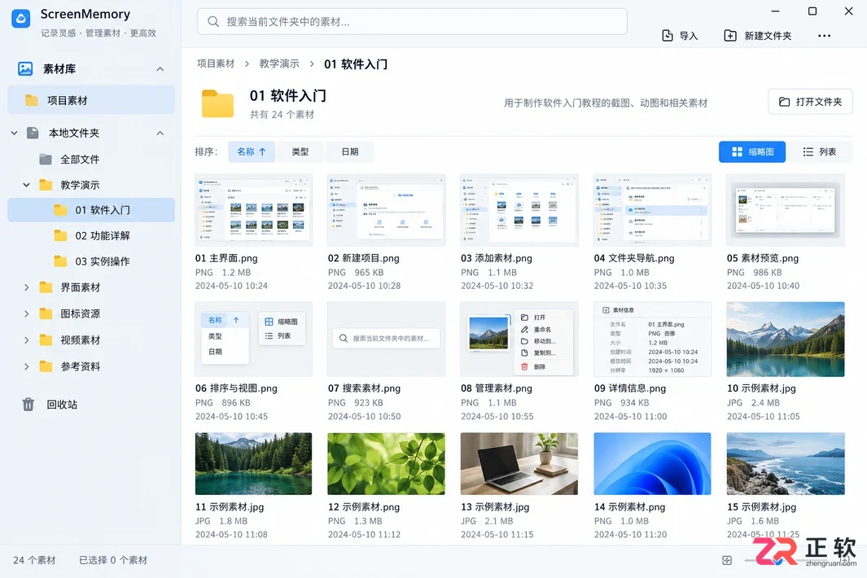Click the 图标资源 folder icon

46,313
